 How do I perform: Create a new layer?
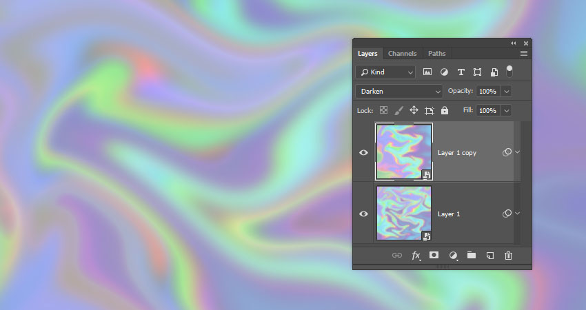(490, 256)
